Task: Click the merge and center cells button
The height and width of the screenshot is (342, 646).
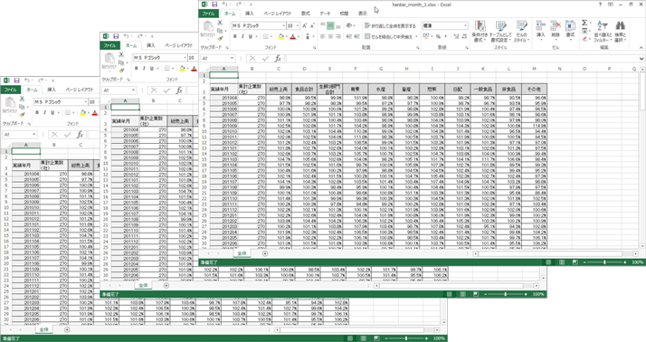Action: click(x=388, y=37)
